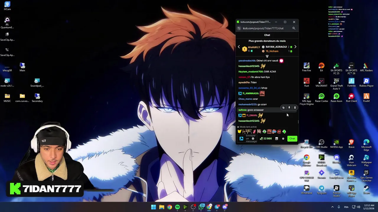The width and height of the screenshot is (378, 212).
Task: Click the green emote at the end of the emote row
Action: pos(284,132)
